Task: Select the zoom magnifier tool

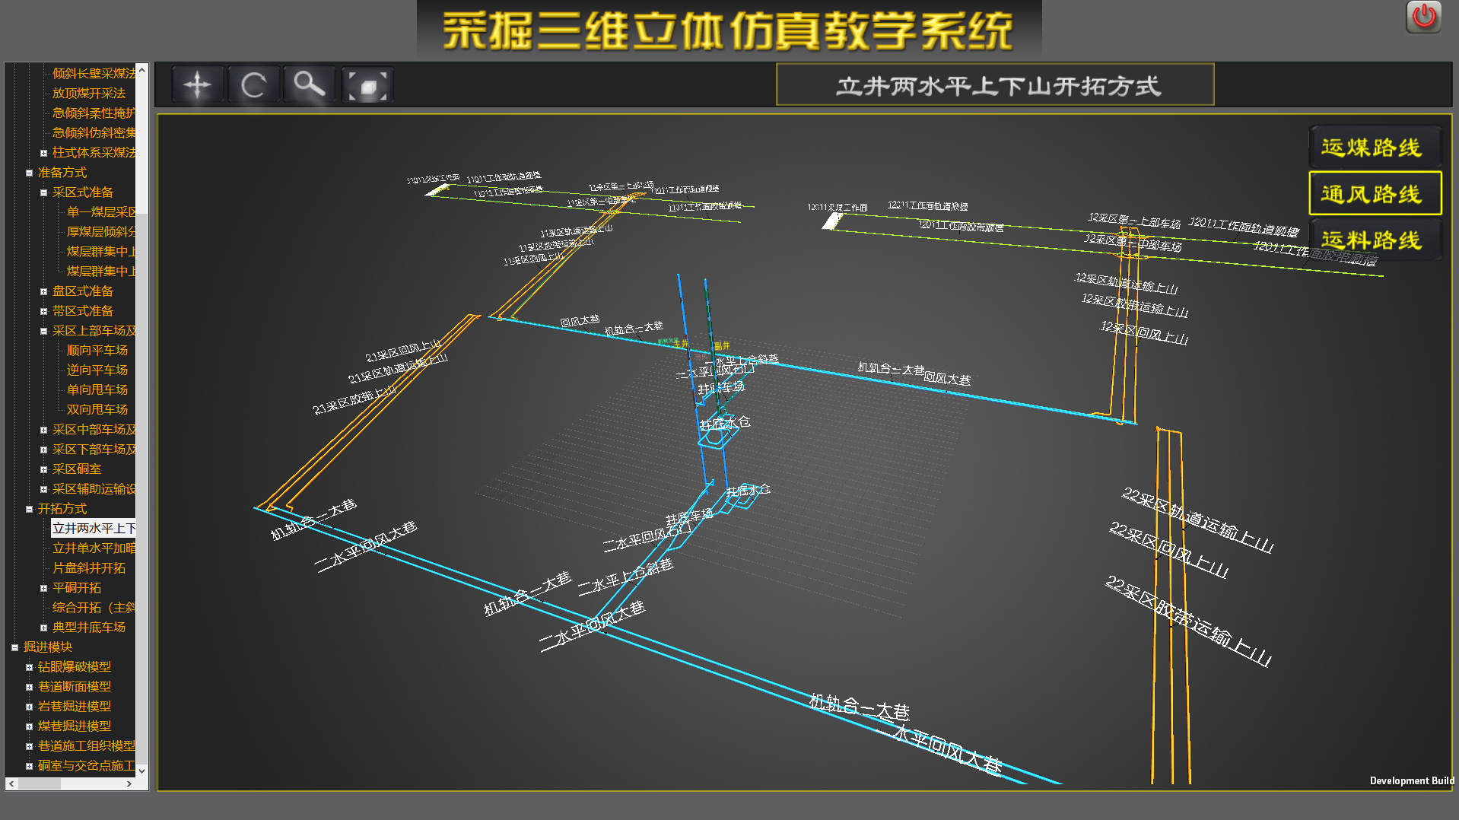Action: tap(310, 84)
